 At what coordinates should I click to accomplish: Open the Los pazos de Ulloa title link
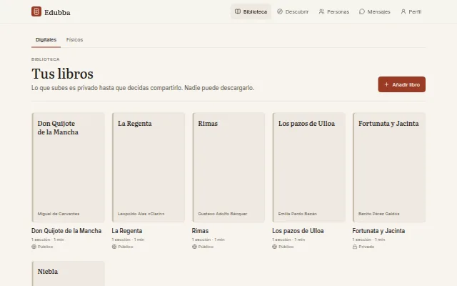(x=298, y=231)
